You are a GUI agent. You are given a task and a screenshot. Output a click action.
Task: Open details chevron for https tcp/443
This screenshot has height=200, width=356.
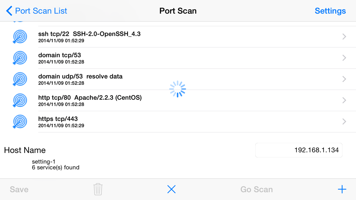[x=344, y=121]
